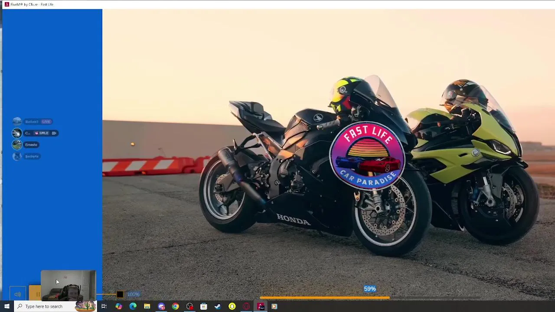
Task: Click the webcam overlay thumbnail
Action: [68, 286]
